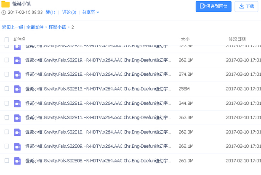Open the Gravity.Falls.S02E13 file name
This screenshot has height=175, width=261.
(x=98, y=89)
